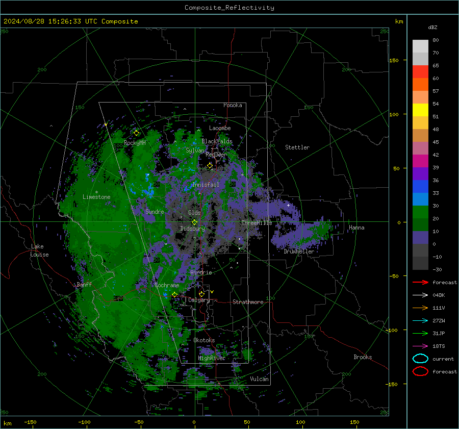Viewport: 459px width, 429px height.
Task: Click the Ponoka label
Action: pos(233,105)
